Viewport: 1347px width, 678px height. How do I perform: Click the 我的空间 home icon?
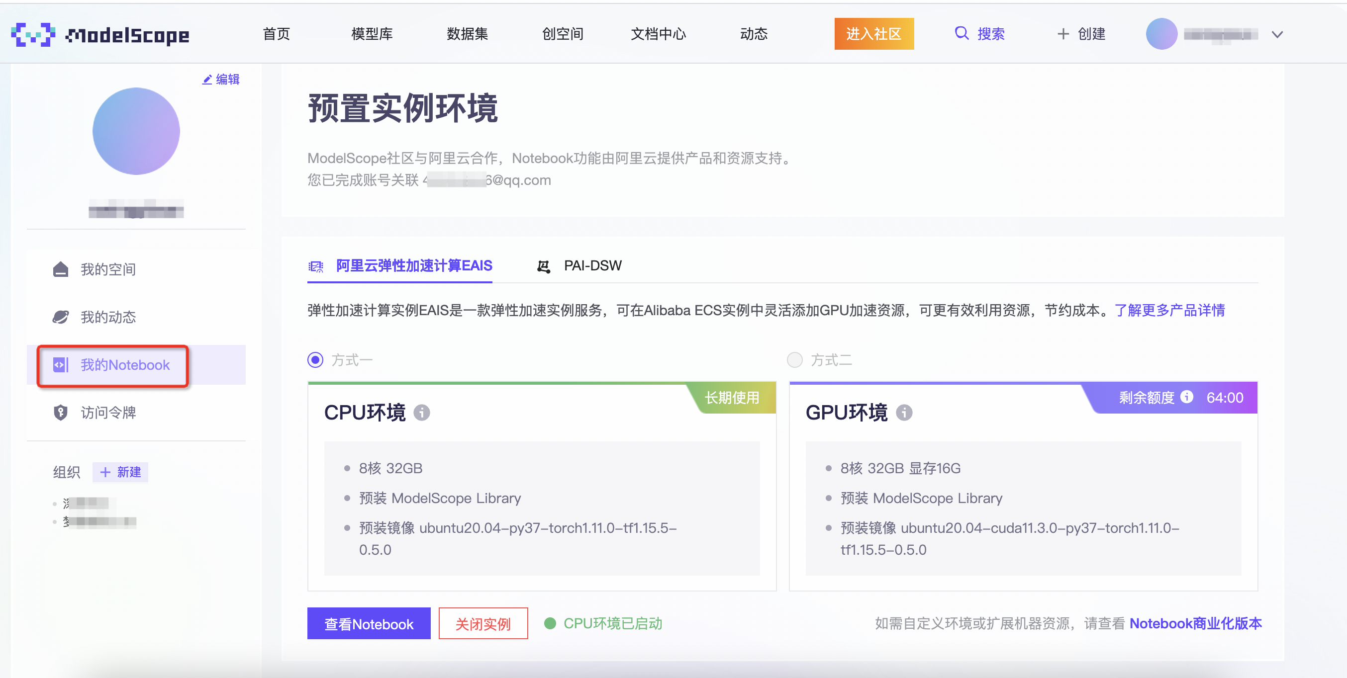coord(61,269)
